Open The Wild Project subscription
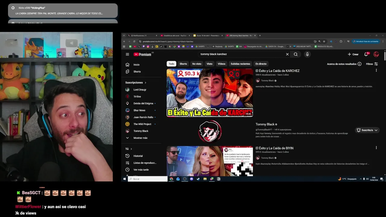Image resolution: width=386 pixels, height=217 pixels. (x=142, y=124)
